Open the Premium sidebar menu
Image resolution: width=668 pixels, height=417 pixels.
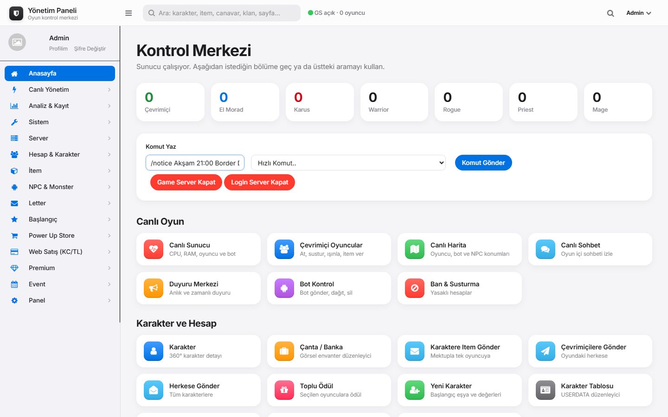click(x=60, y=268)
